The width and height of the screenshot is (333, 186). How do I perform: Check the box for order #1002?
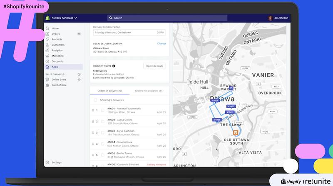102,121
